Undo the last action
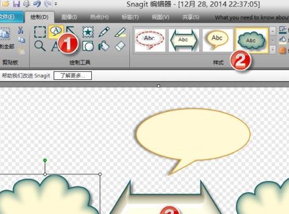The width and height of the screenshot is (289, 214). coord(37,3)
